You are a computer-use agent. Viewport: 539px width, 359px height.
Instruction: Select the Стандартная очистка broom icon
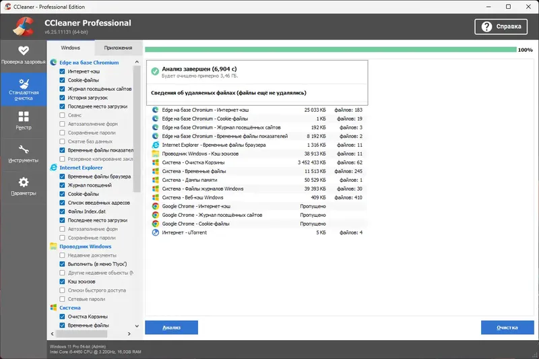(23, 85)
